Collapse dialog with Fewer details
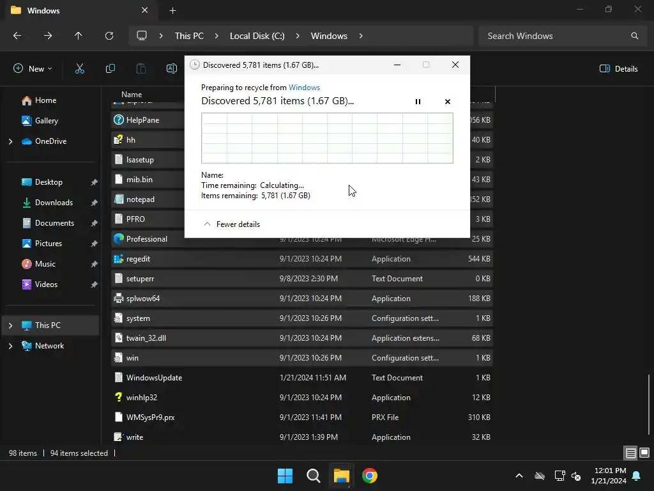The width and height of the screenshot is (654, 491). pos(231,224)
